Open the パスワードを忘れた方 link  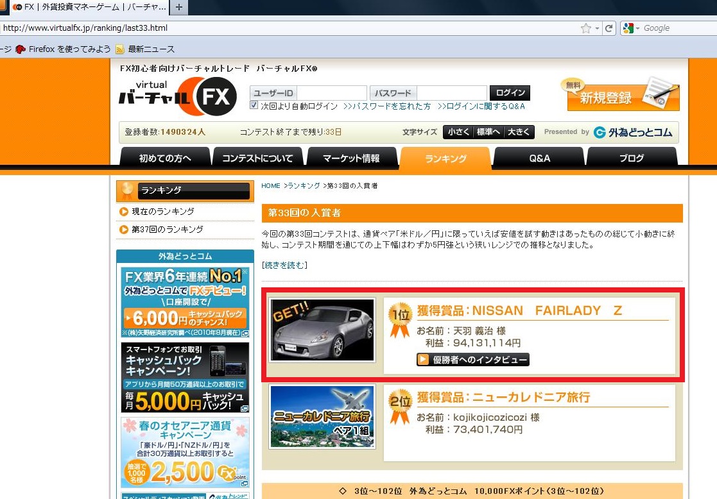(387, 106)
